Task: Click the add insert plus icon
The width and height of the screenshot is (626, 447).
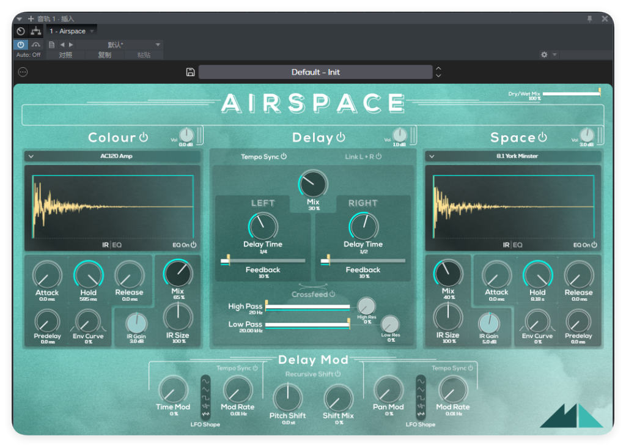Action: pos(31,19)
